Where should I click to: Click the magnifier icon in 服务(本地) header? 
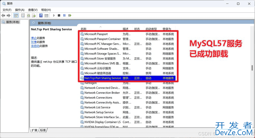coord(34,23)
